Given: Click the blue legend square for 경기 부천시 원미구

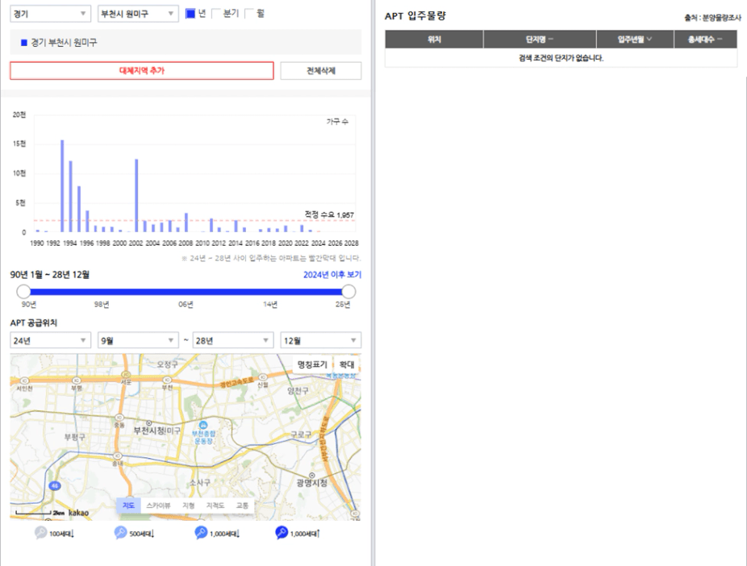Looking at the screenshot, I should click(x=24, y=43).
